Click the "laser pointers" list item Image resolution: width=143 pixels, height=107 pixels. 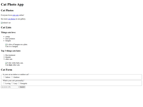pyautogui.click(x=10, y=39)
